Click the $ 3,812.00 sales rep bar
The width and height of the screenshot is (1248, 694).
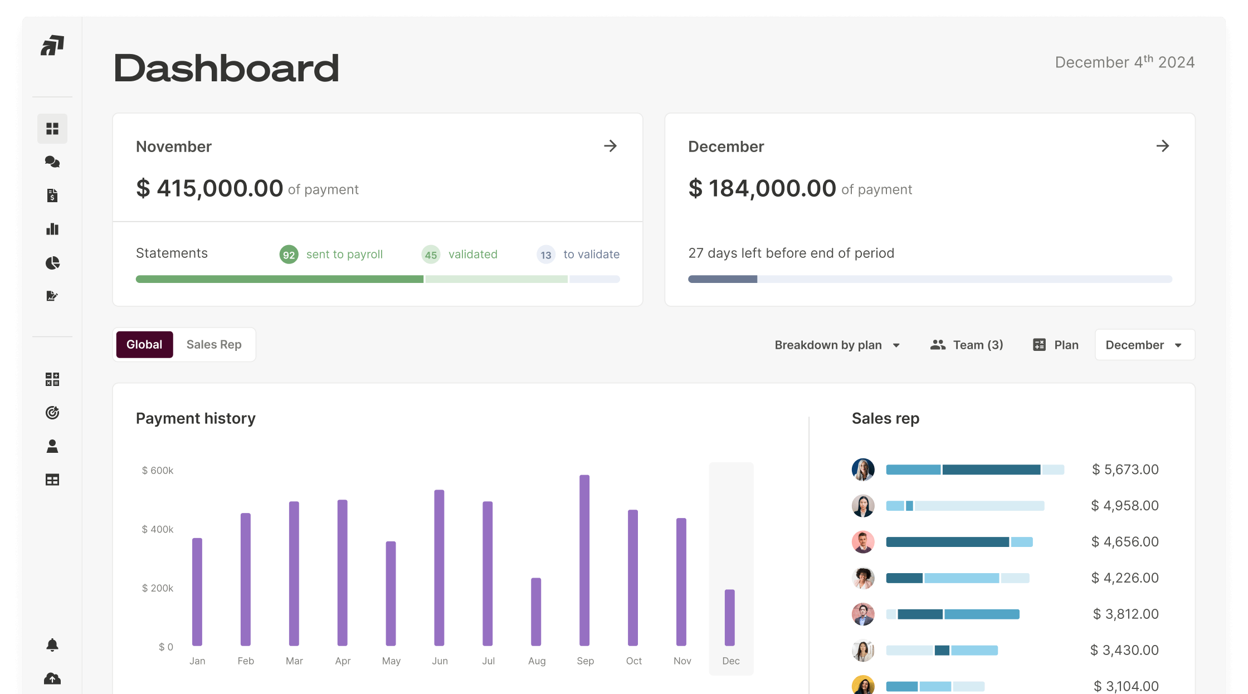953,614
